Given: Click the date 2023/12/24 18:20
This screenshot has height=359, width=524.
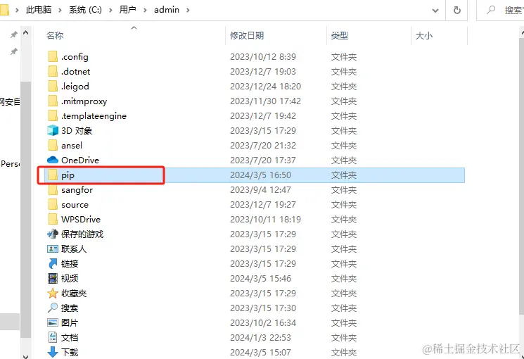Looking at the screenshot, I should pos(265,86).
